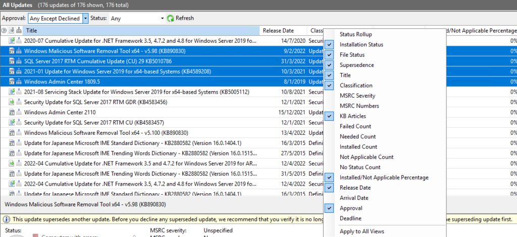Click the green Refresh icon
The width and height of the screenshot is (517, 237).
click(x=171, y=19)
